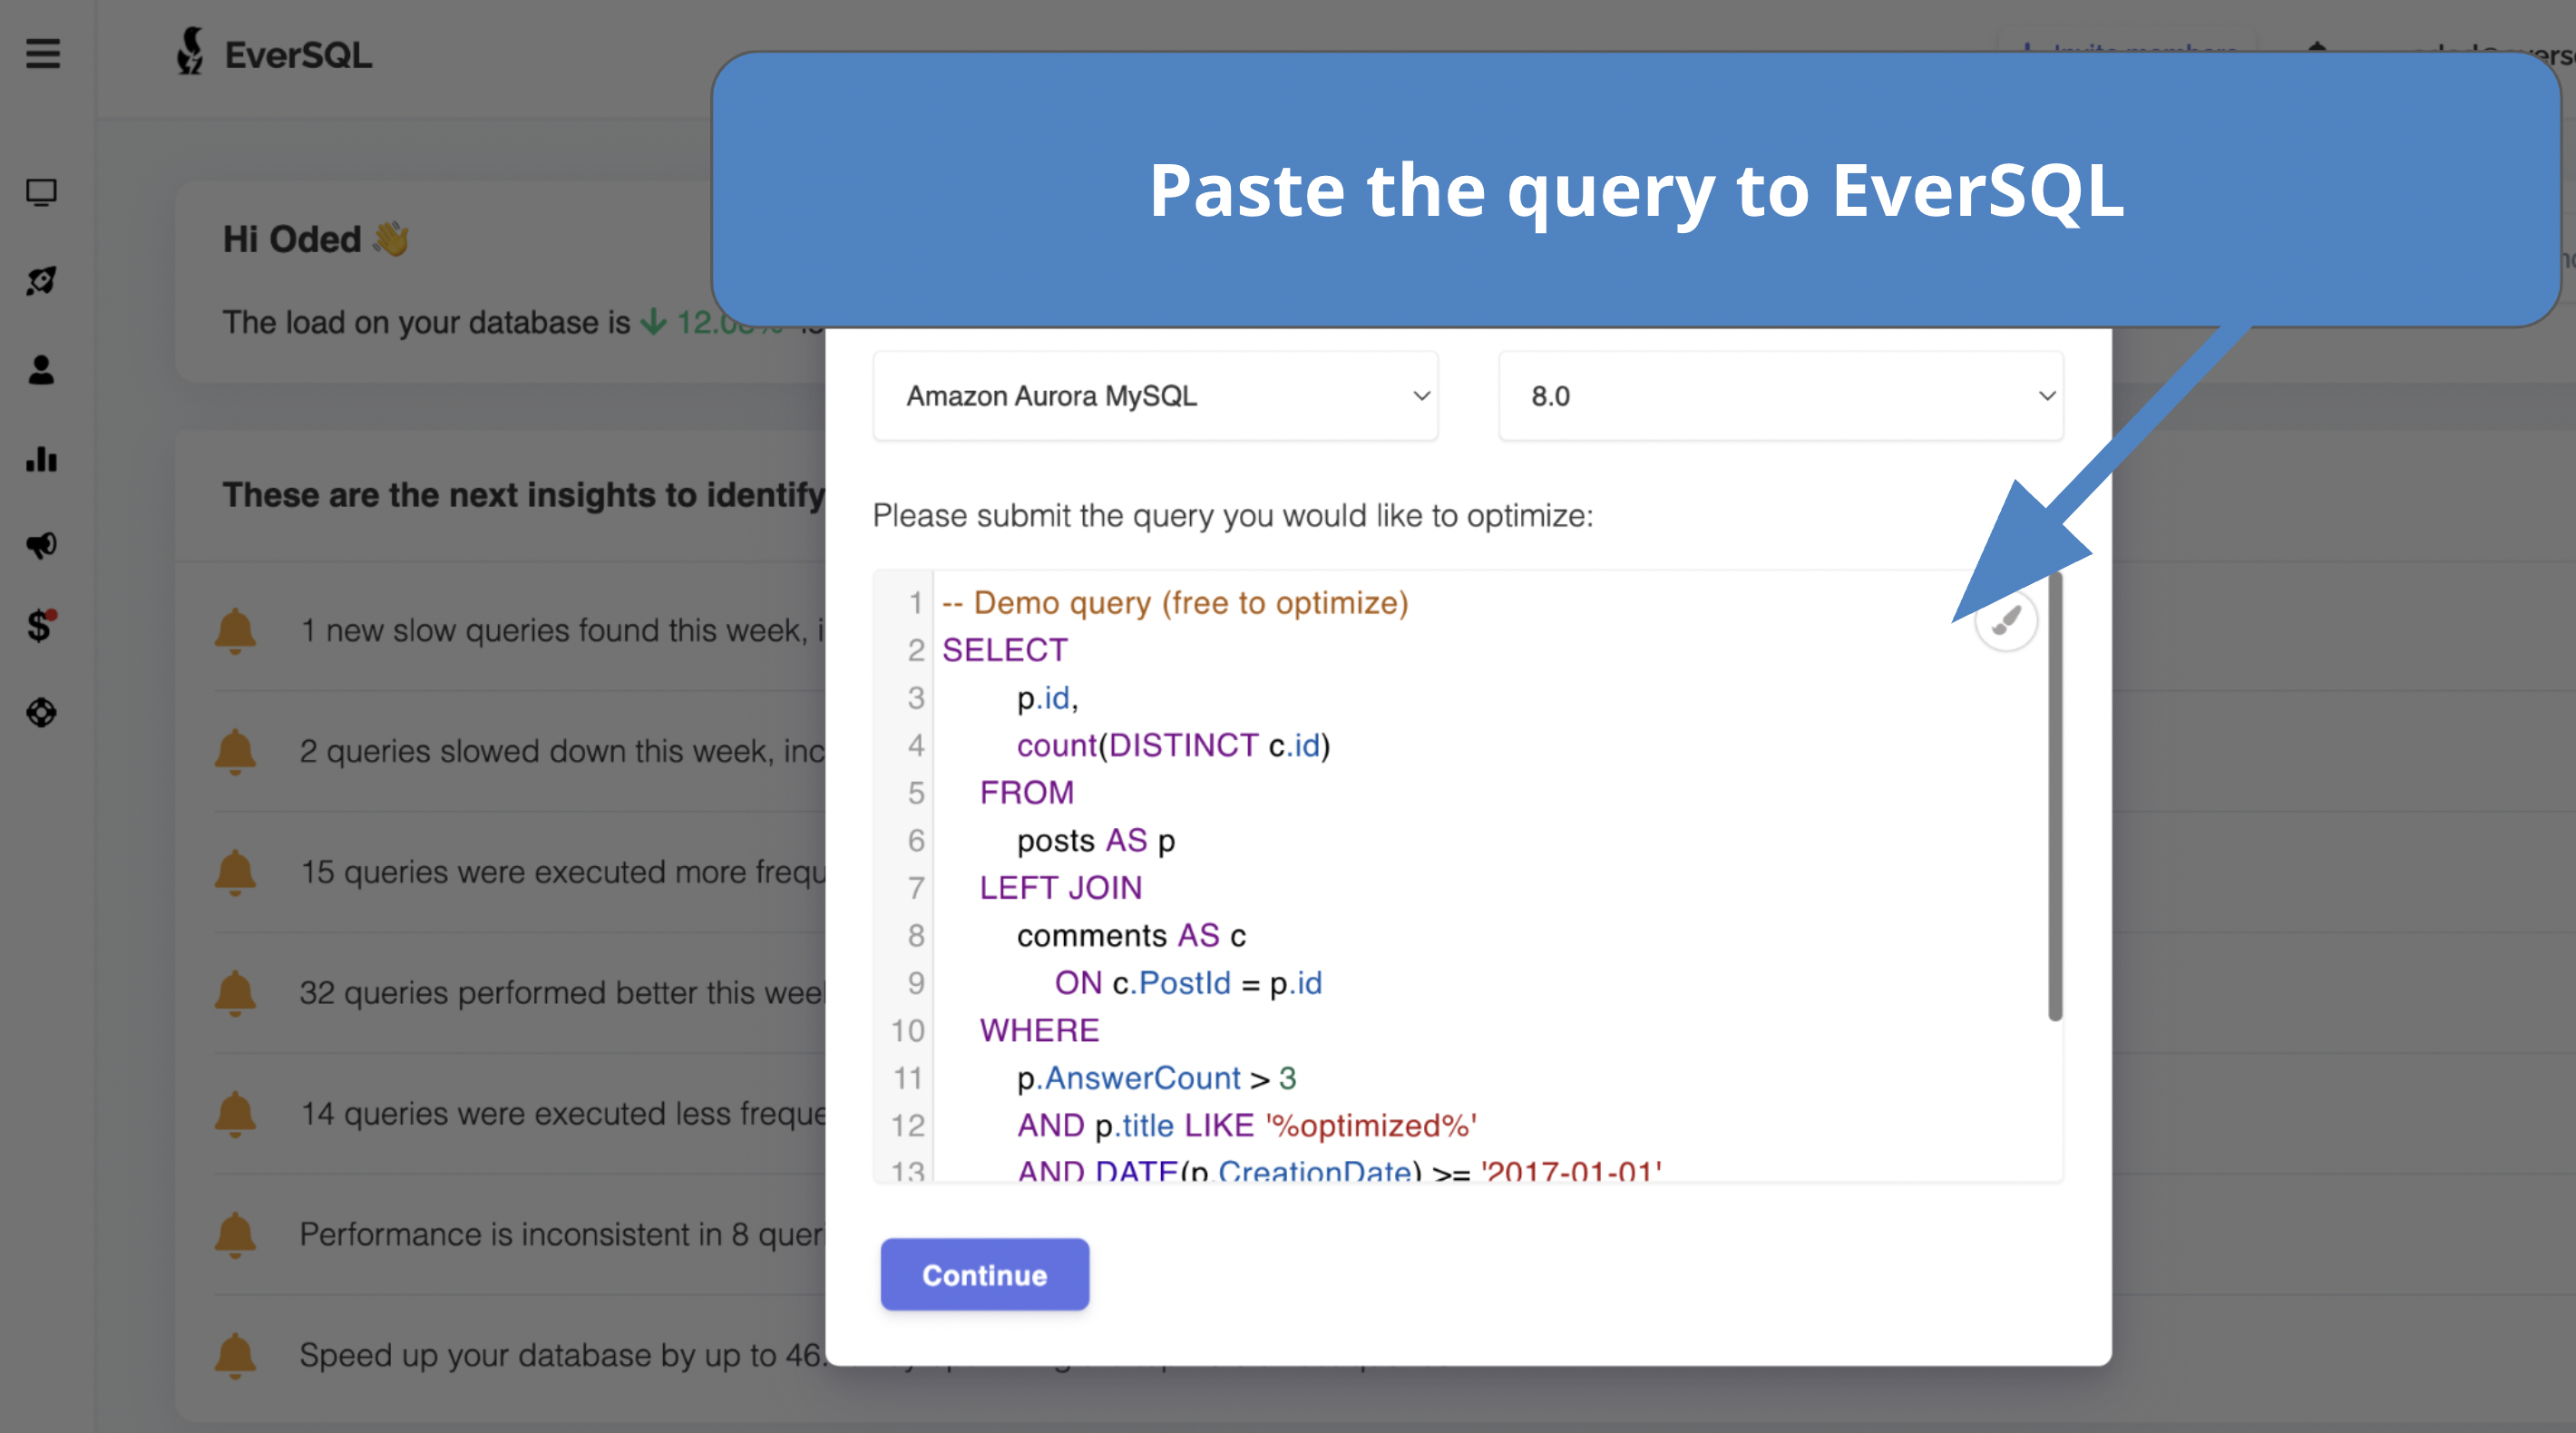Click bell icon for 15 queries executed
This screenshot has height=1433, width=2576.
235,872
